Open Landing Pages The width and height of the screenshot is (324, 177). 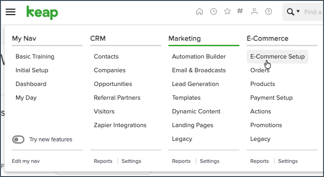pos(193,125)
